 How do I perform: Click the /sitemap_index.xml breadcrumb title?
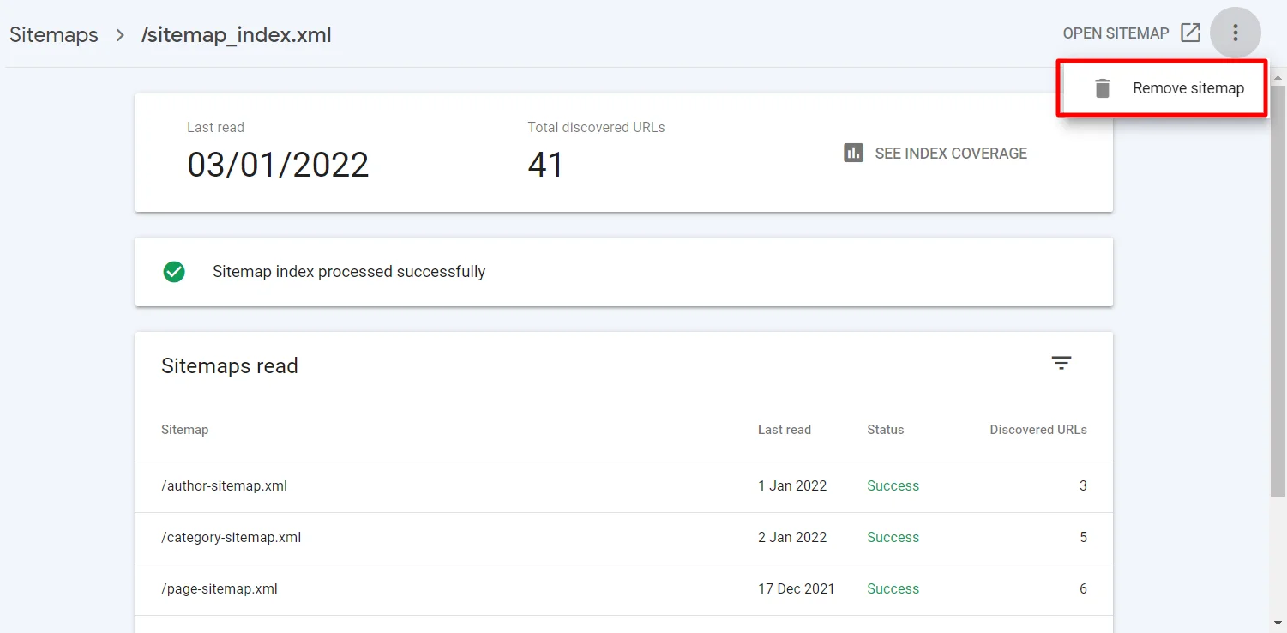point(237,35)
